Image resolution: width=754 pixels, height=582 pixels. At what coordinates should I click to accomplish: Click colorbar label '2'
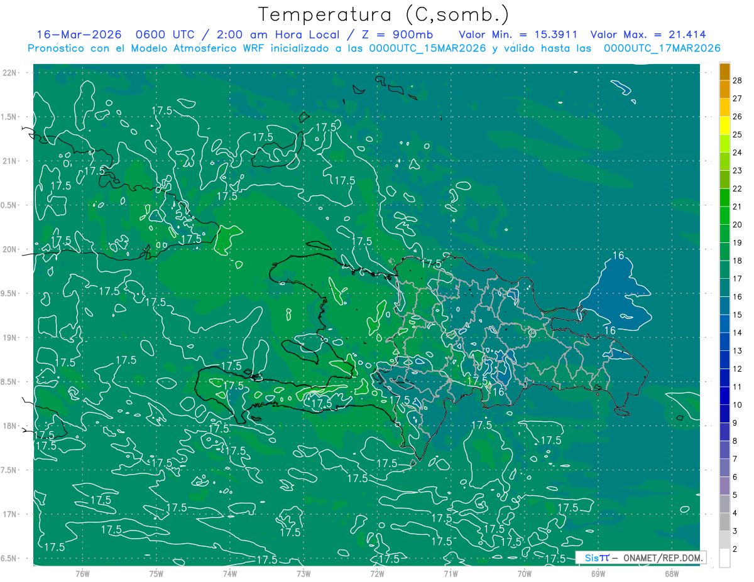(x=735, y=549)
